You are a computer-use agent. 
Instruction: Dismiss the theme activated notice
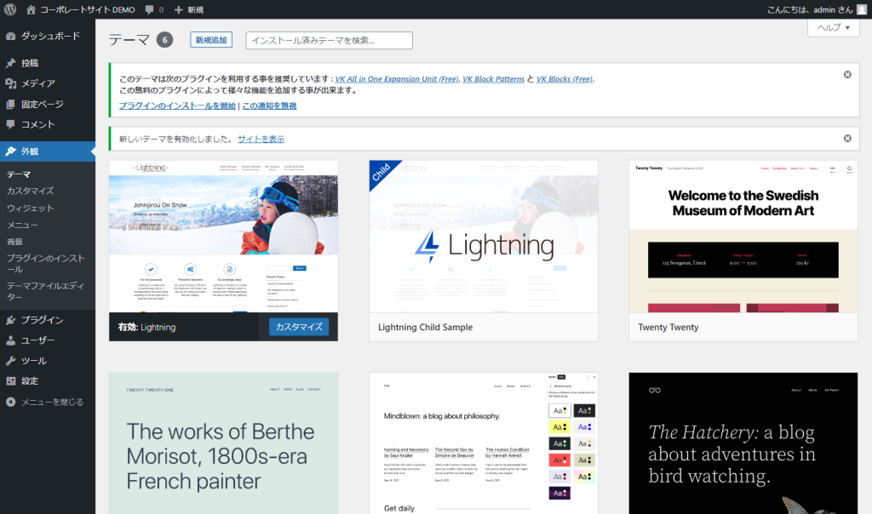tap(847, 138)
